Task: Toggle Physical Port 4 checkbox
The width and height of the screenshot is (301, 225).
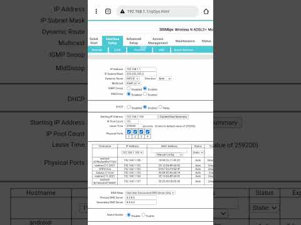Action: (x=147, y=132)
